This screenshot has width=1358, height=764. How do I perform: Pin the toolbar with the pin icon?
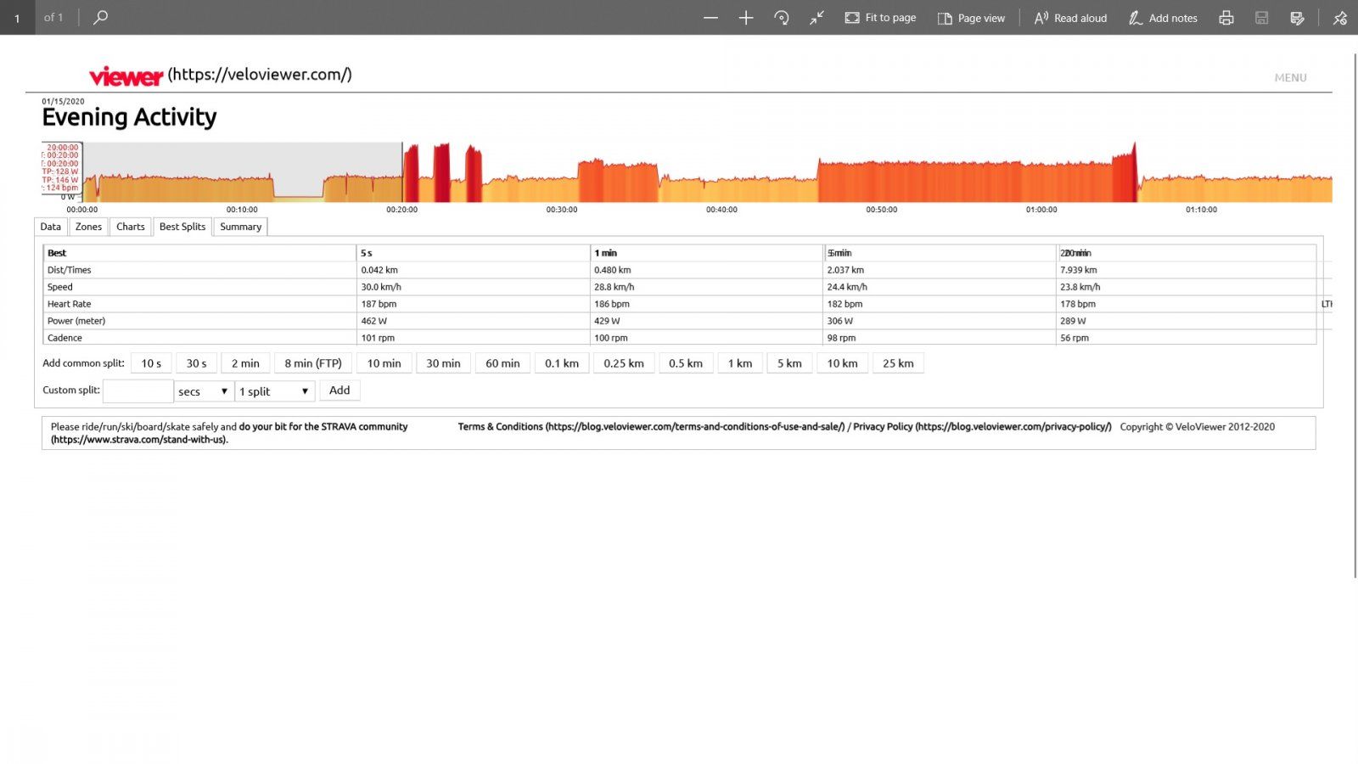click(1339, 18)
